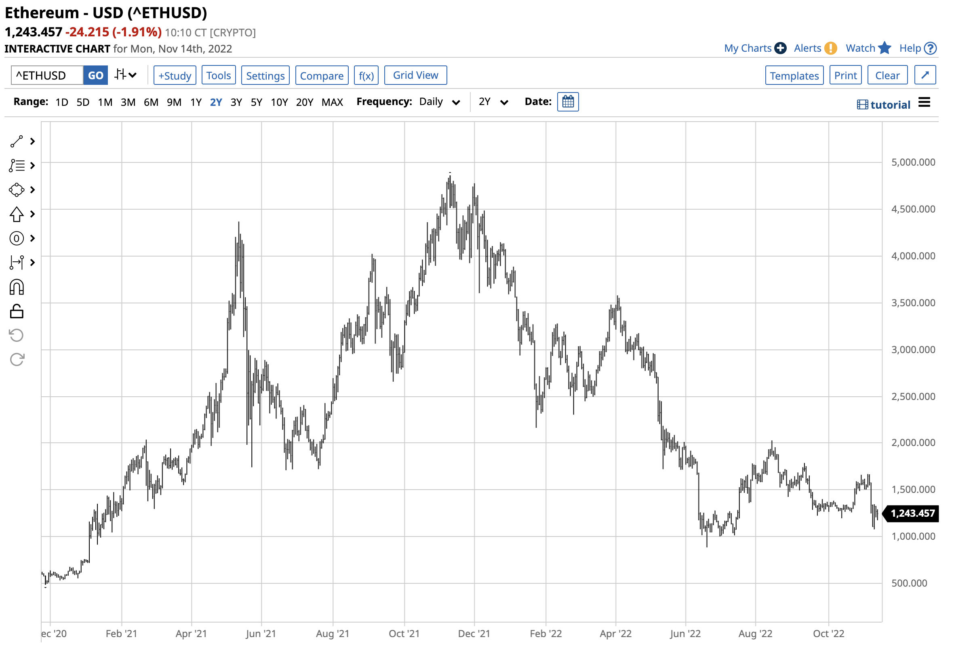Open the Daily frequency dropdown
973x669 pixels.
tap(439, 102)
